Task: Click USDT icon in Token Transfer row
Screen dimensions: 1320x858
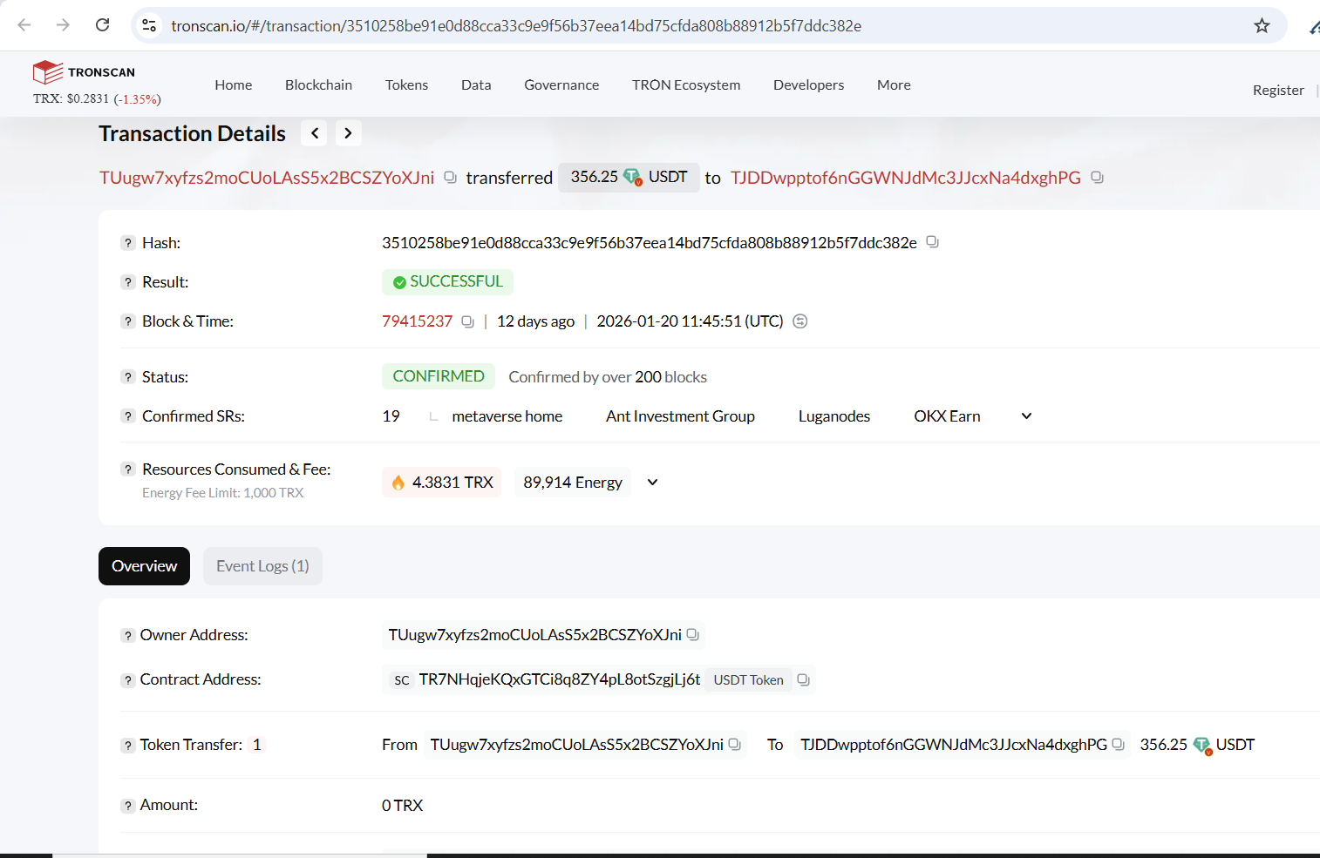Action: pos(1202,746)
